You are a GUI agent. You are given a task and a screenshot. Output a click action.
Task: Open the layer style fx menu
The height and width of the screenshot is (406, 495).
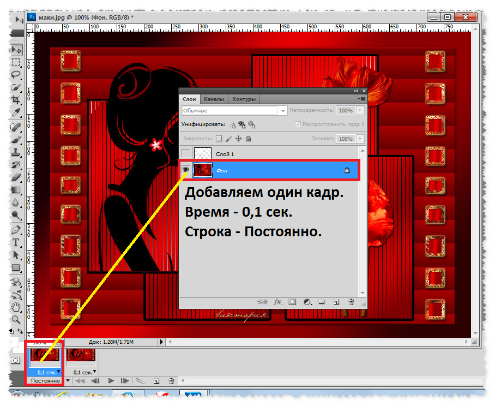pos(277,302)
